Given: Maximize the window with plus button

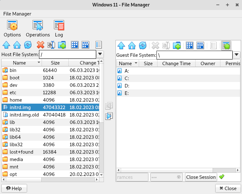Looking at the screenshot, I should [x=227, y=5].
